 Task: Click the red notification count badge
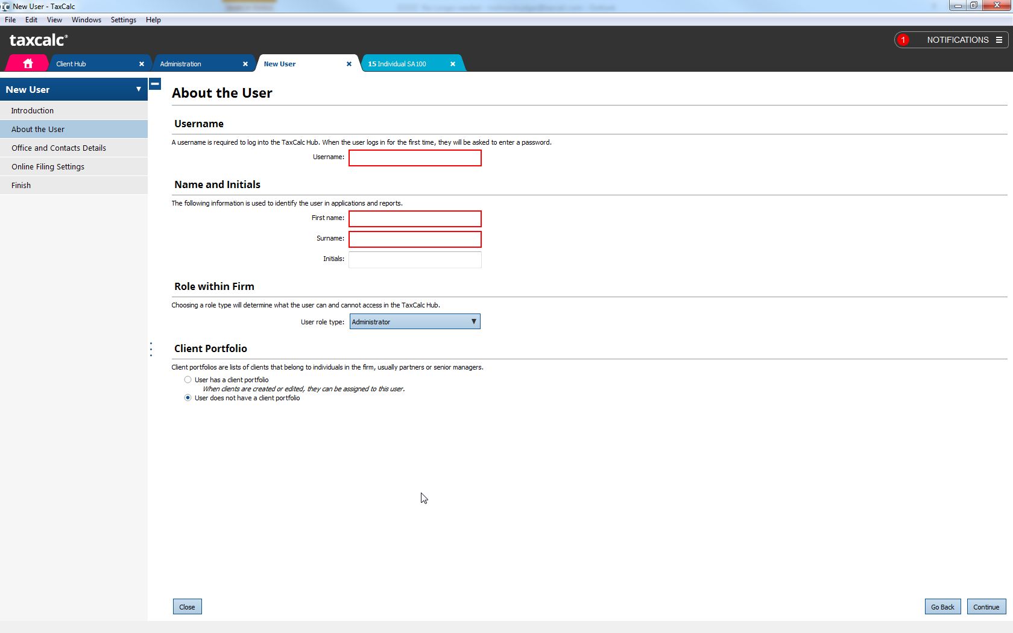(903, 40)
